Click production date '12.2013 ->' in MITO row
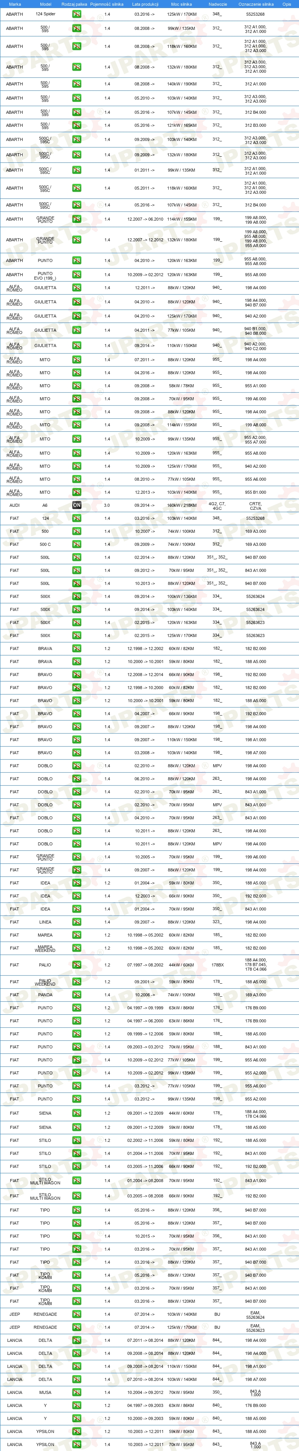Image resolution: width=299 pixels, height=1451 pixels. tap(145, 492)
